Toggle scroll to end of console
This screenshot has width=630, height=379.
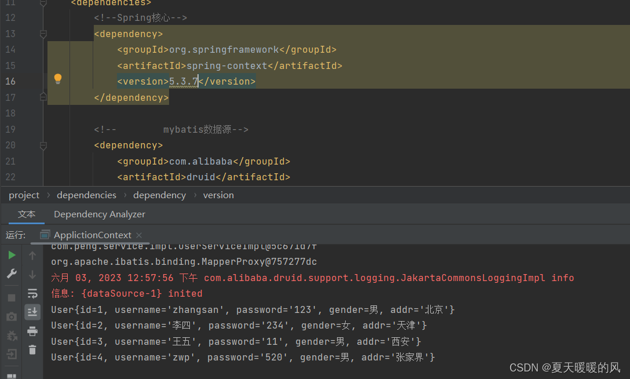32,312
